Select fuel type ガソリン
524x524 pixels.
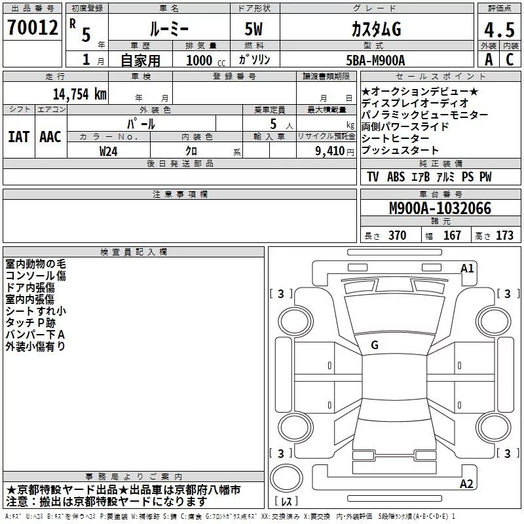[x=254, y=60]
